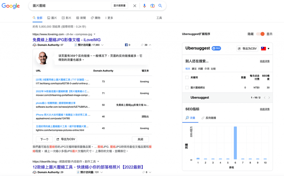Expand backlinks chevron beside 6

(150, 172)
